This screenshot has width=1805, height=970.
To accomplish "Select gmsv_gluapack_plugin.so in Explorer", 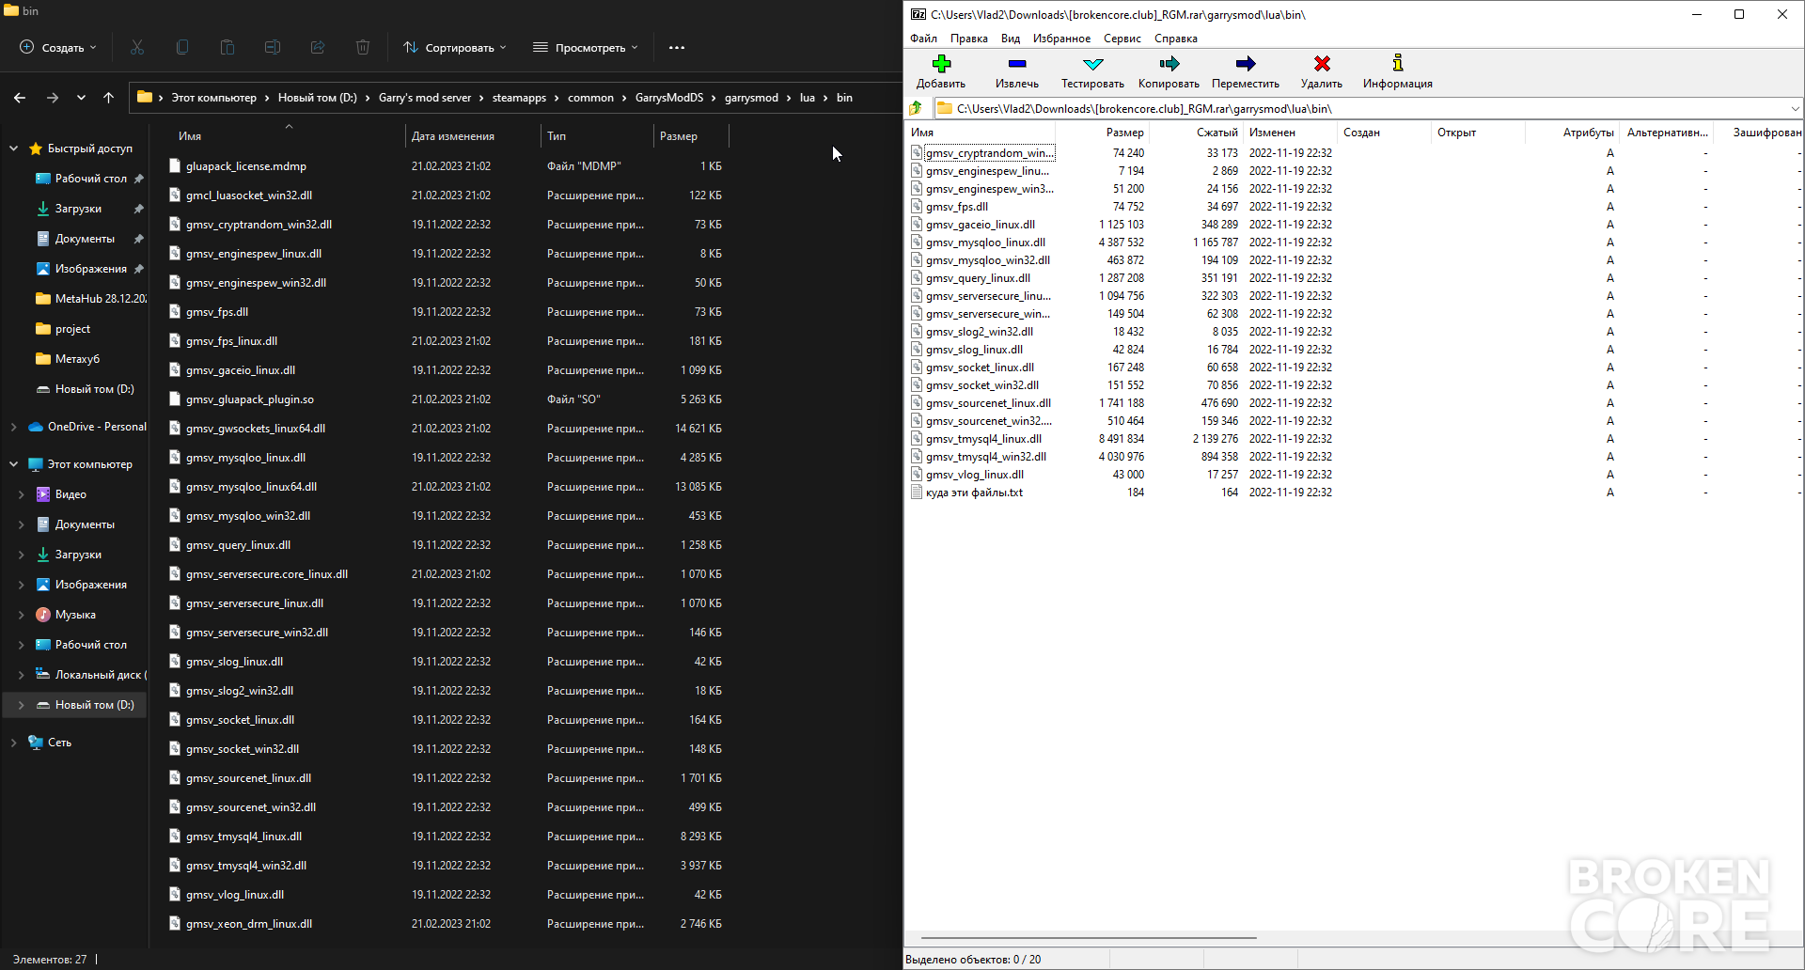I will pos(250,399).
